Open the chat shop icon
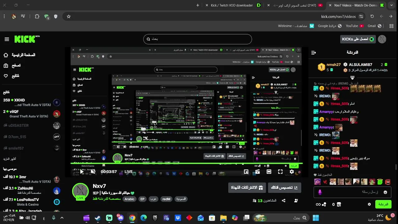The image size is (398, 224). tap(339, 204)
